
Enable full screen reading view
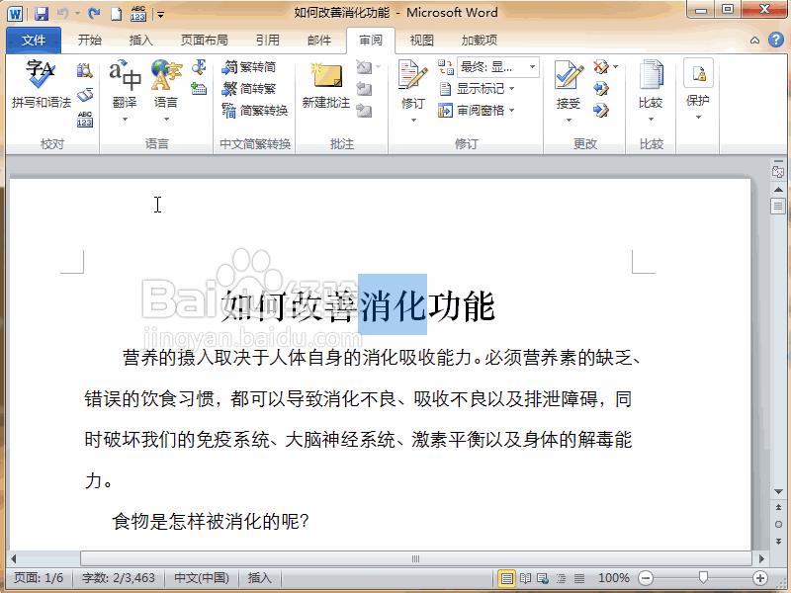point(525,578)
